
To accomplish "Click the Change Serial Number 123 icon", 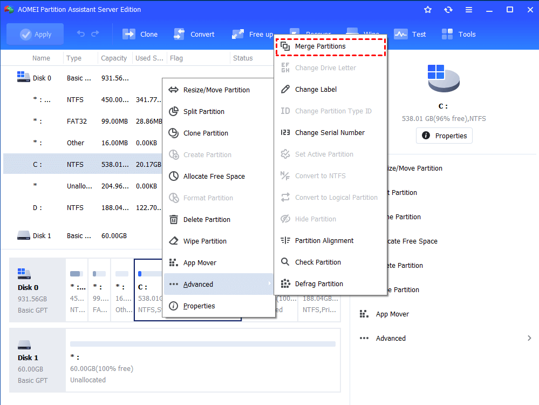I will [285, 132].
